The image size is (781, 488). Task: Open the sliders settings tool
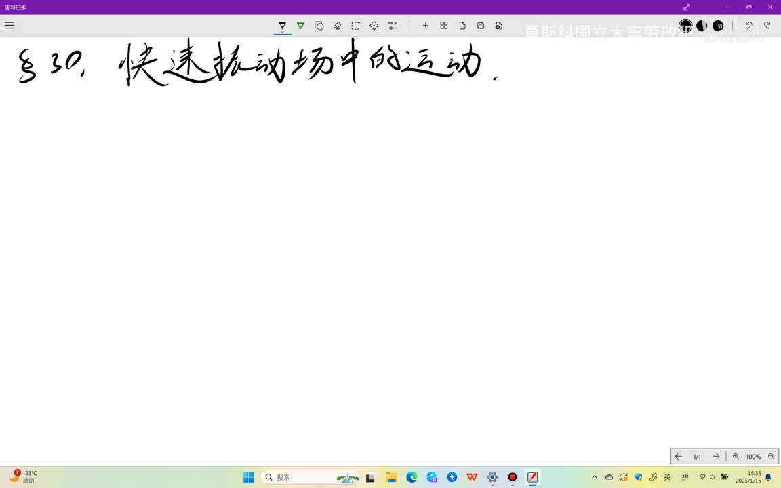pos(393,25)
